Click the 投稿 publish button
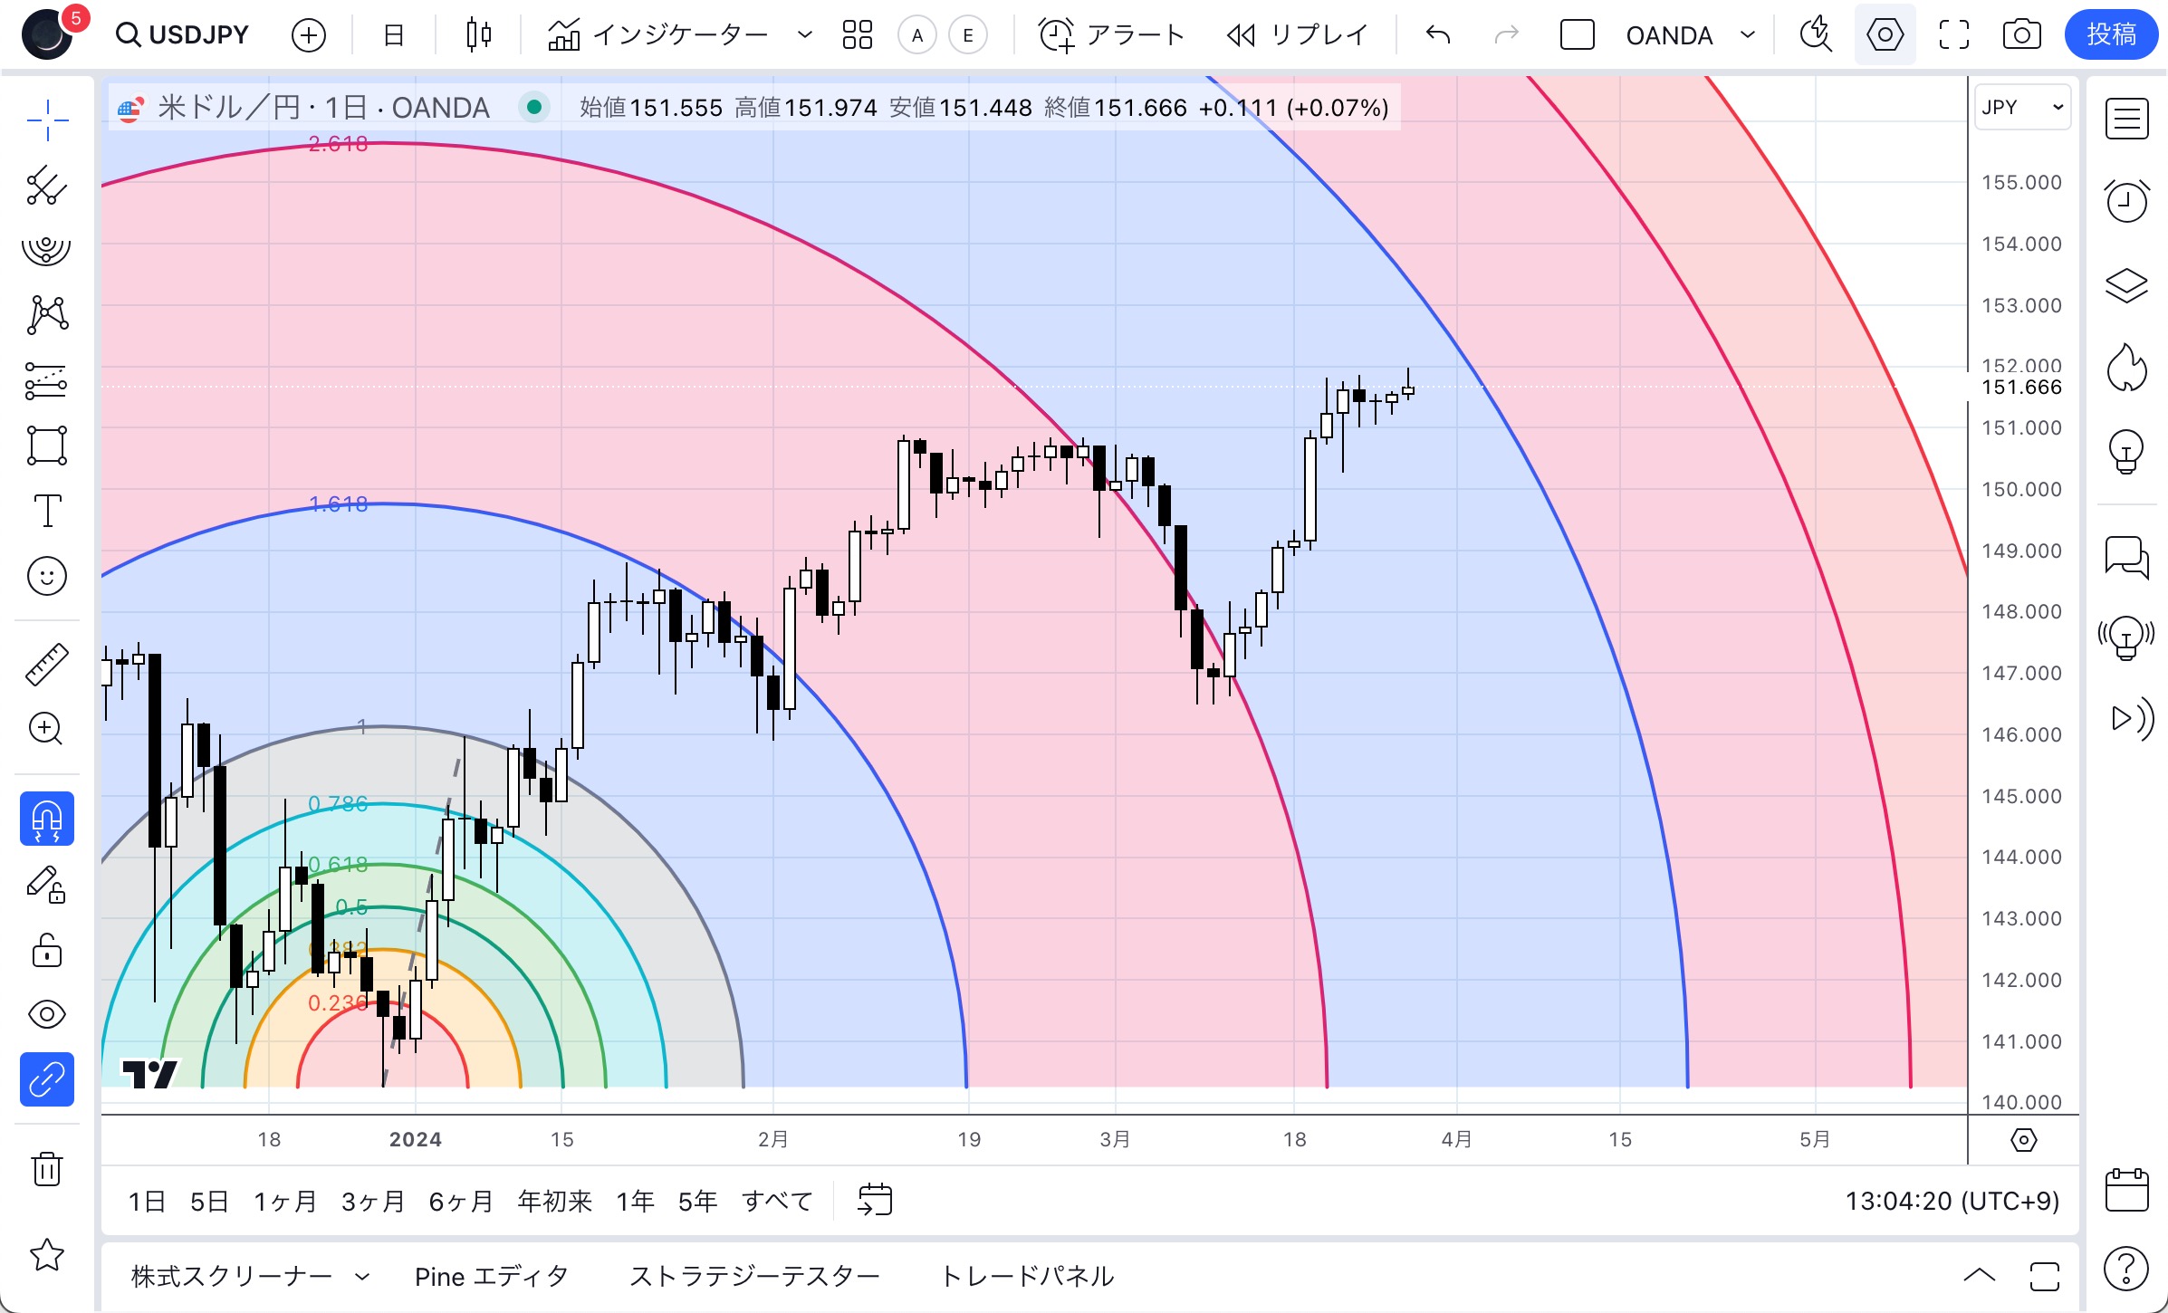 [2111, 34]
